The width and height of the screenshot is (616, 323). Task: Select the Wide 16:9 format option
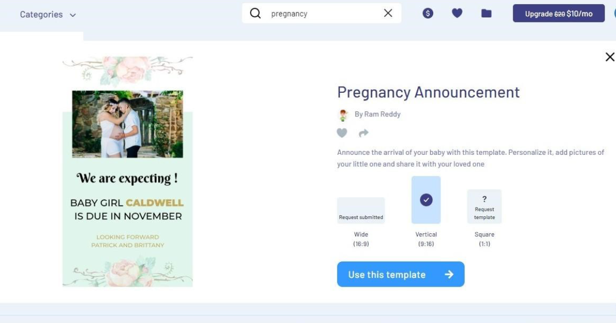[361, 211]
